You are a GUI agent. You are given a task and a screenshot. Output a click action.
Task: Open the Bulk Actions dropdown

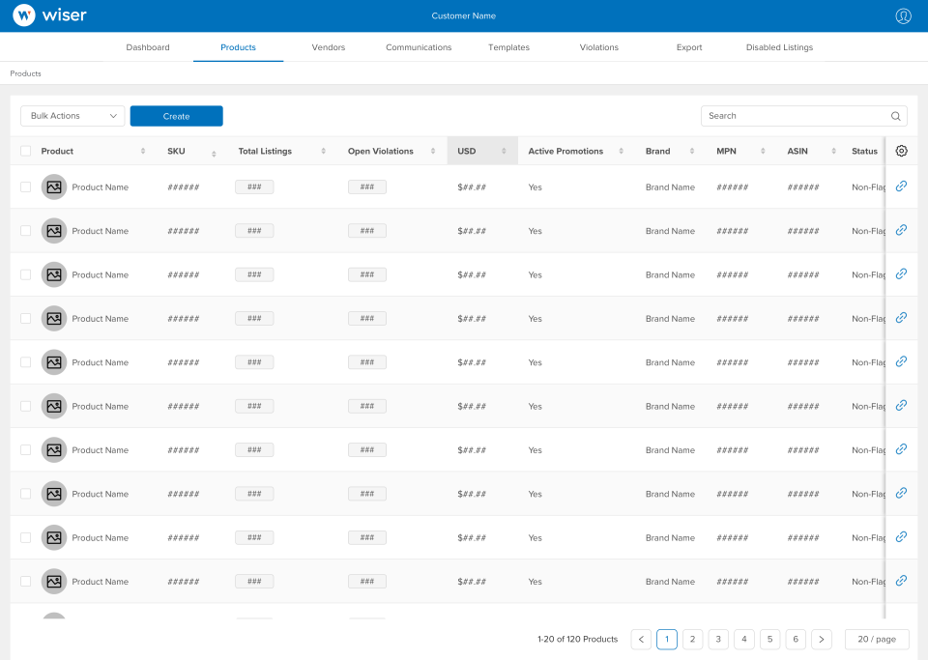tap(72, 115)
